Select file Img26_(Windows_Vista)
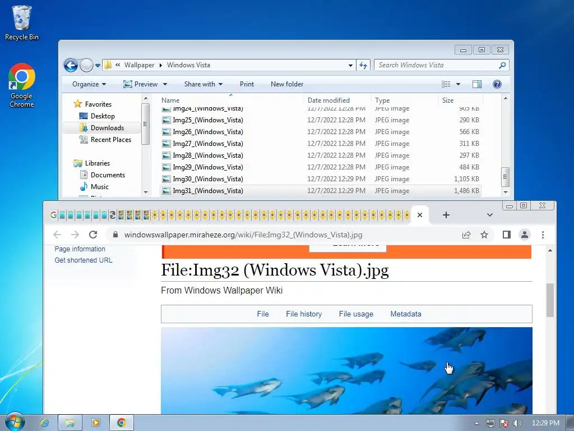The width and height of the screenshot is (574, 431). click(208, 132)
